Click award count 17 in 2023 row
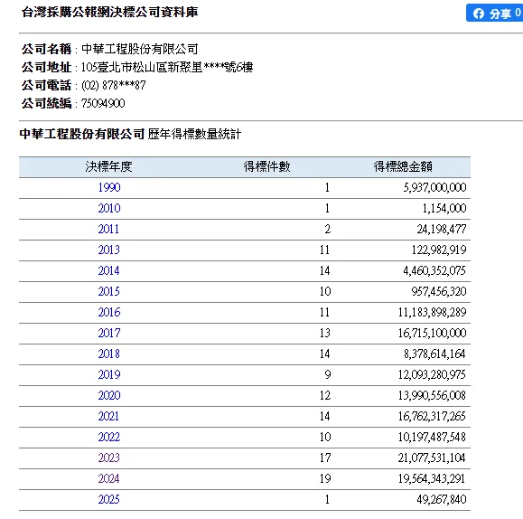523x519 pixels. [x=325, y=458]
